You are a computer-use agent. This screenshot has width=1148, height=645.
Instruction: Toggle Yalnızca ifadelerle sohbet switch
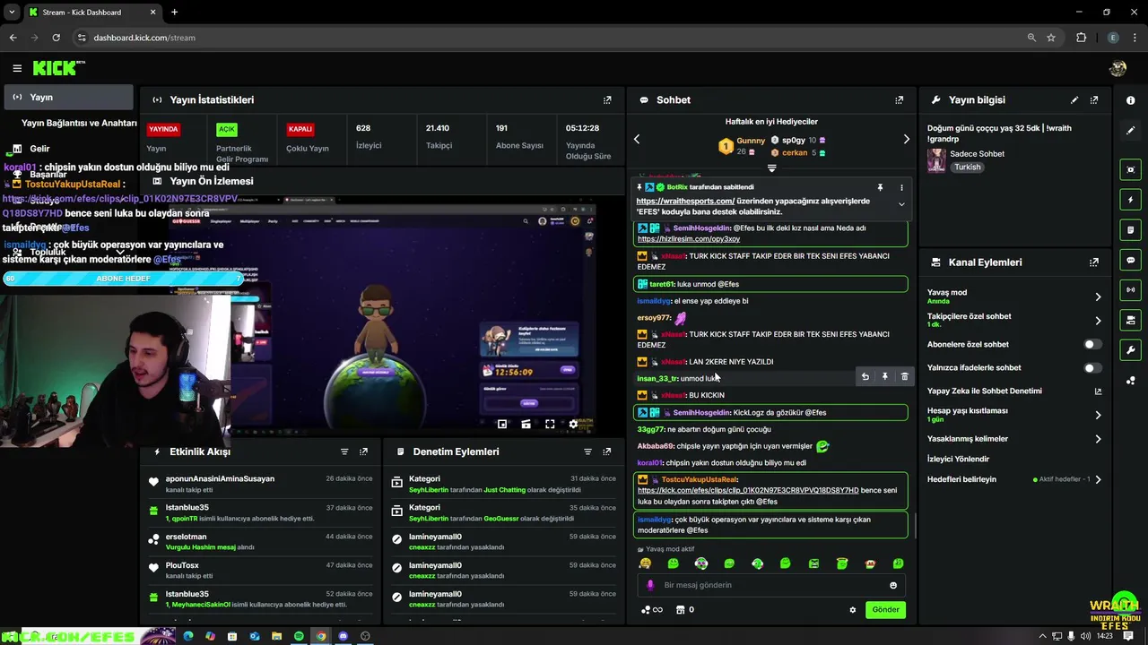[1091, 367]
